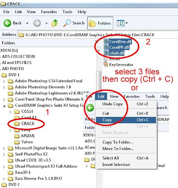Image resolution: width=178 pixels, height=188 pixels.
Task: Click the CGS14 folder icon
Action: click(x=16, y=111)
